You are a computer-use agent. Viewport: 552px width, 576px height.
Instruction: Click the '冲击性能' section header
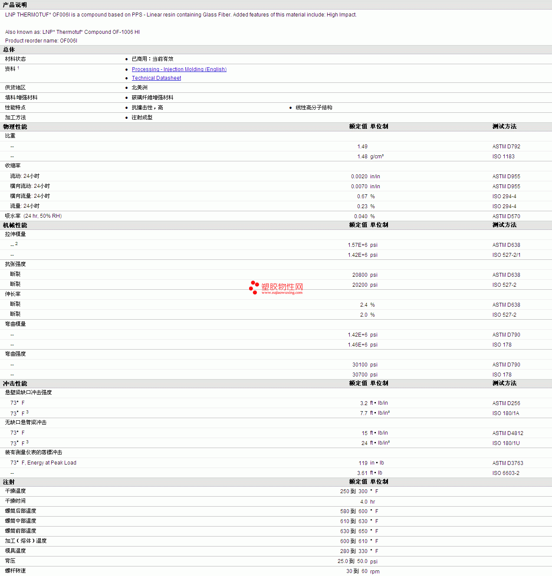click(15, 383)
